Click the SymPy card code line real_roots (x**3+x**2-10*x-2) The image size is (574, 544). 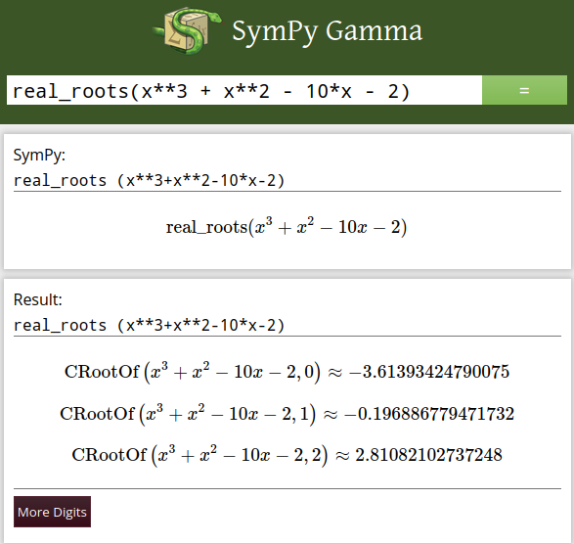[x=149, y=181]
